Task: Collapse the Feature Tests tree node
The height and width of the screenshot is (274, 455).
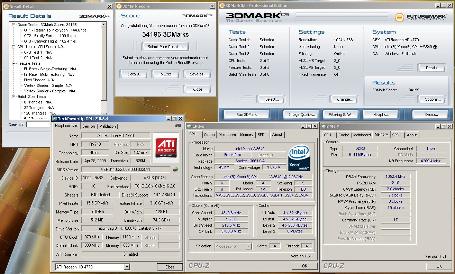Action: pos(13,64)
